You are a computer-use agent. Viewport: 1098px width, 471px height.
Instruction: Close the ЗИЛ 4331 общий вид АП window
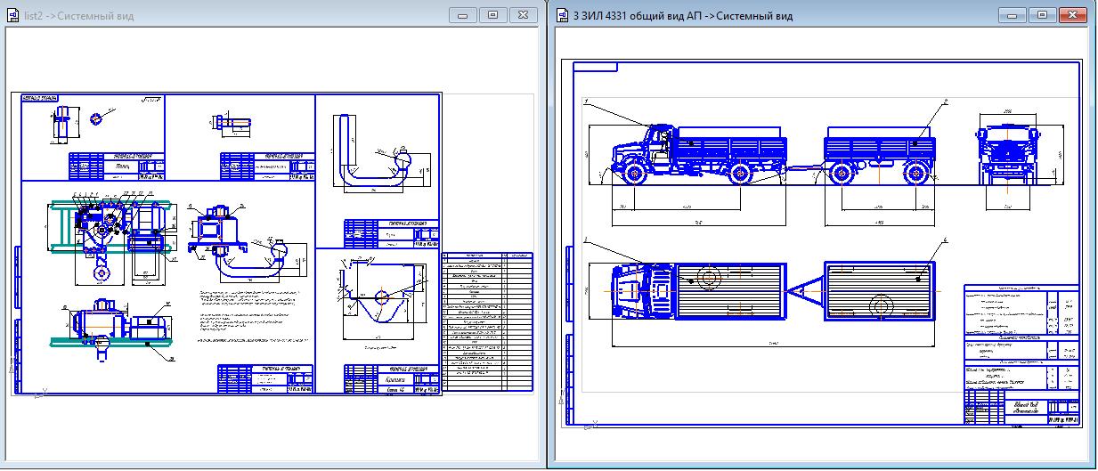point(1070,15)
